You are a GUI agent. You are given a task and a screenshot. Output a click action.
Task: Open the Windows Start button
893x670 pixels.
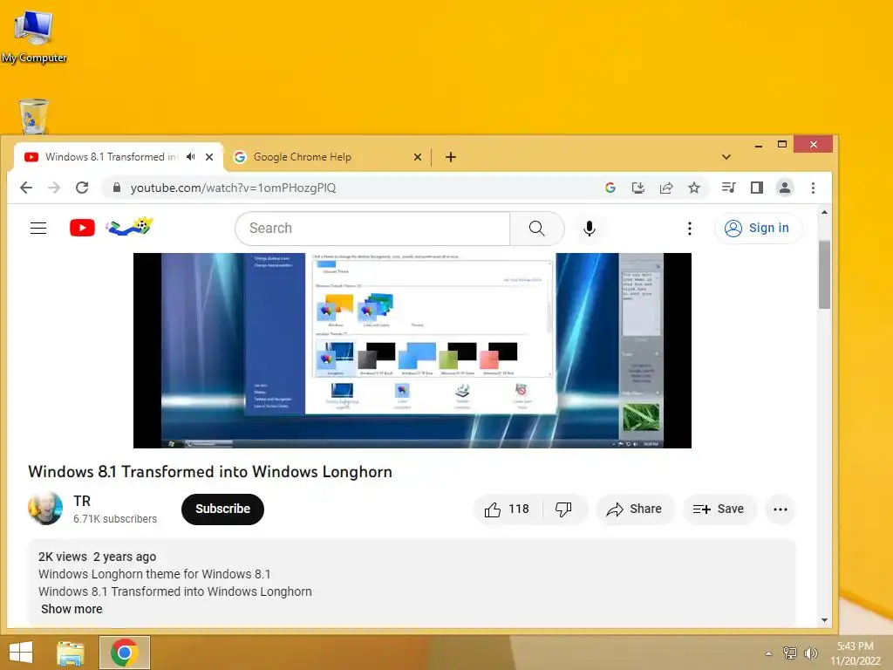[x=22, y=653]
